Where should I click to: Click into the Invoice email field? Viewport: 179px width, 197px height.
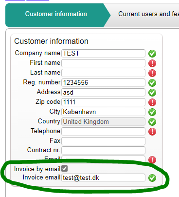coord(103,177)
